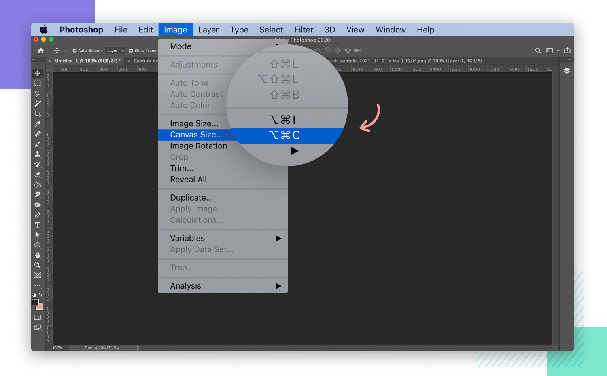Open the status bar info arrow
The width and height of the screenshot is (607, 376).
[x=138, y=348]
